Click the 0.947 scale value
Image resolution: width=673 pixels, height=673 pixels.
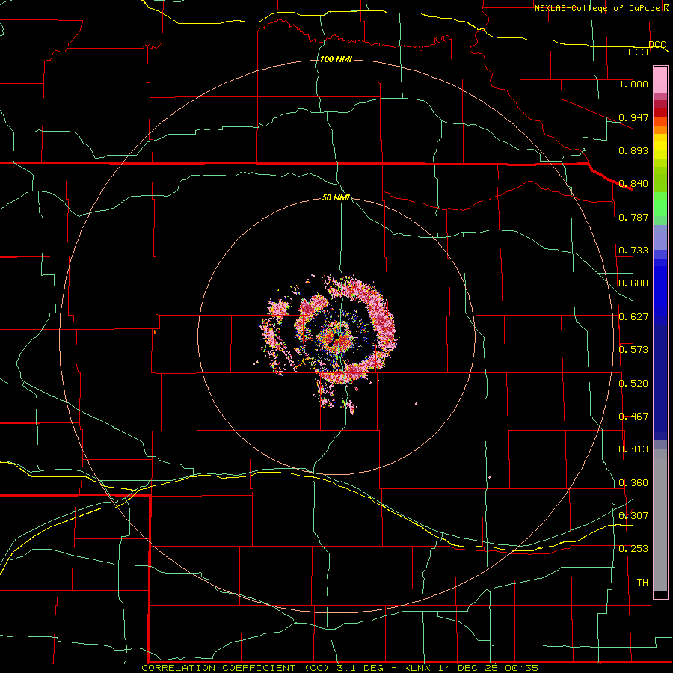(x=633, y=117)
